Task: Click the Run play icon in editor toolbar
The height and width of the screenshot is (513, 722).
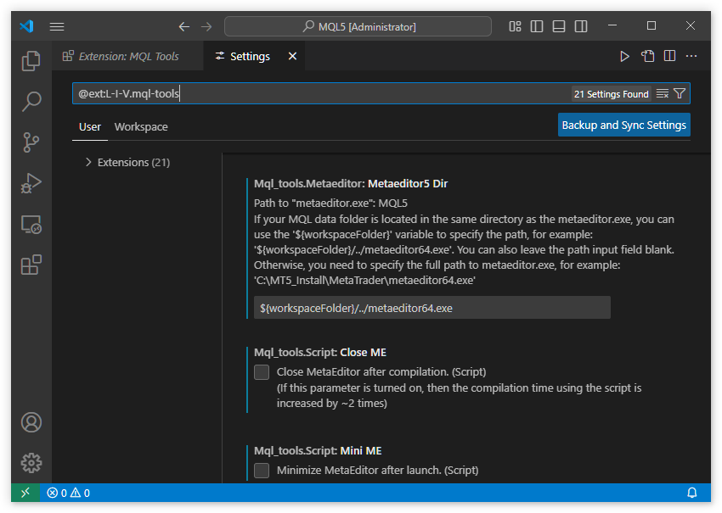Action: point(624,56)
